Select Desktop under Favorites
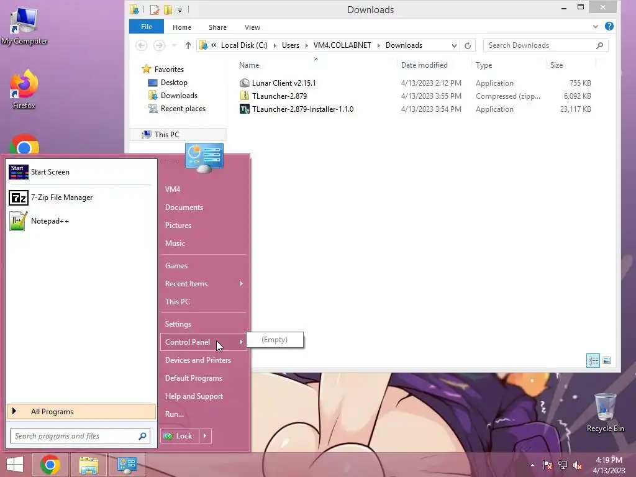Image resolution: width=636 pixels, height=477 pixels. coord(174,83)
